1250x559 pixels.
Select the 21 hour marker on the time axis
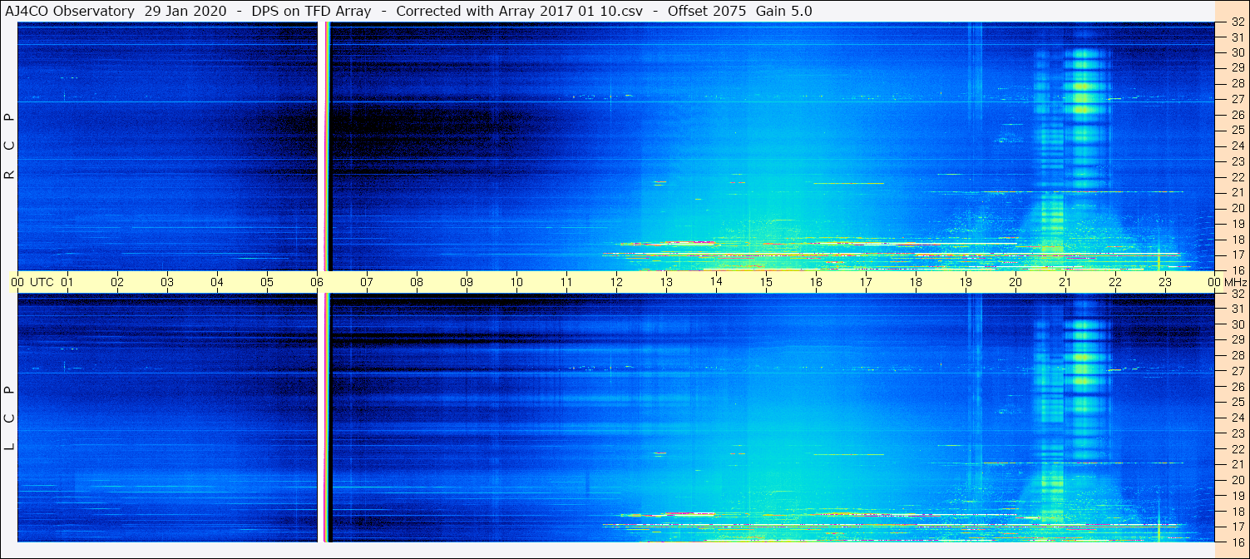(x=1065, y=282)
